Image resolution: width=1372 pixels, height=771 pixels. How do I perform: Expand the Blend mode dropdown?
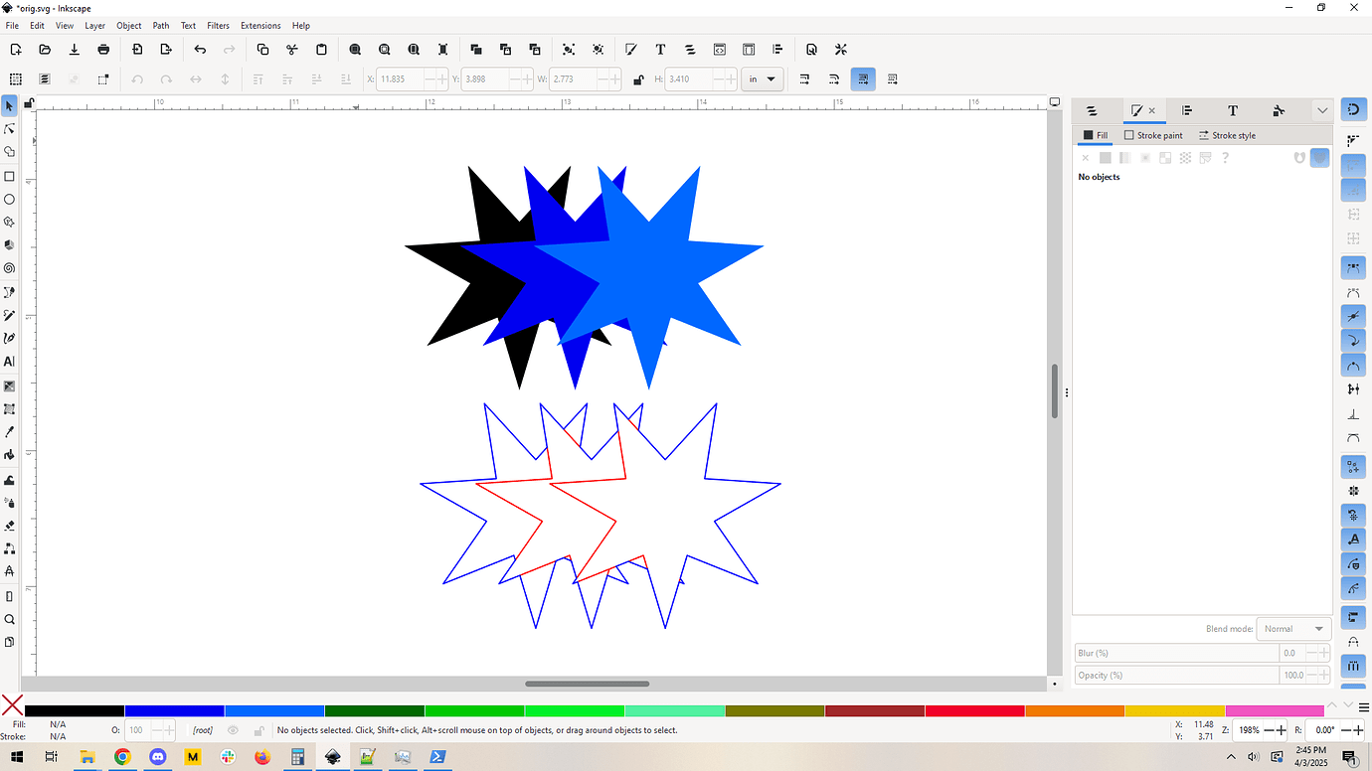1292,628
